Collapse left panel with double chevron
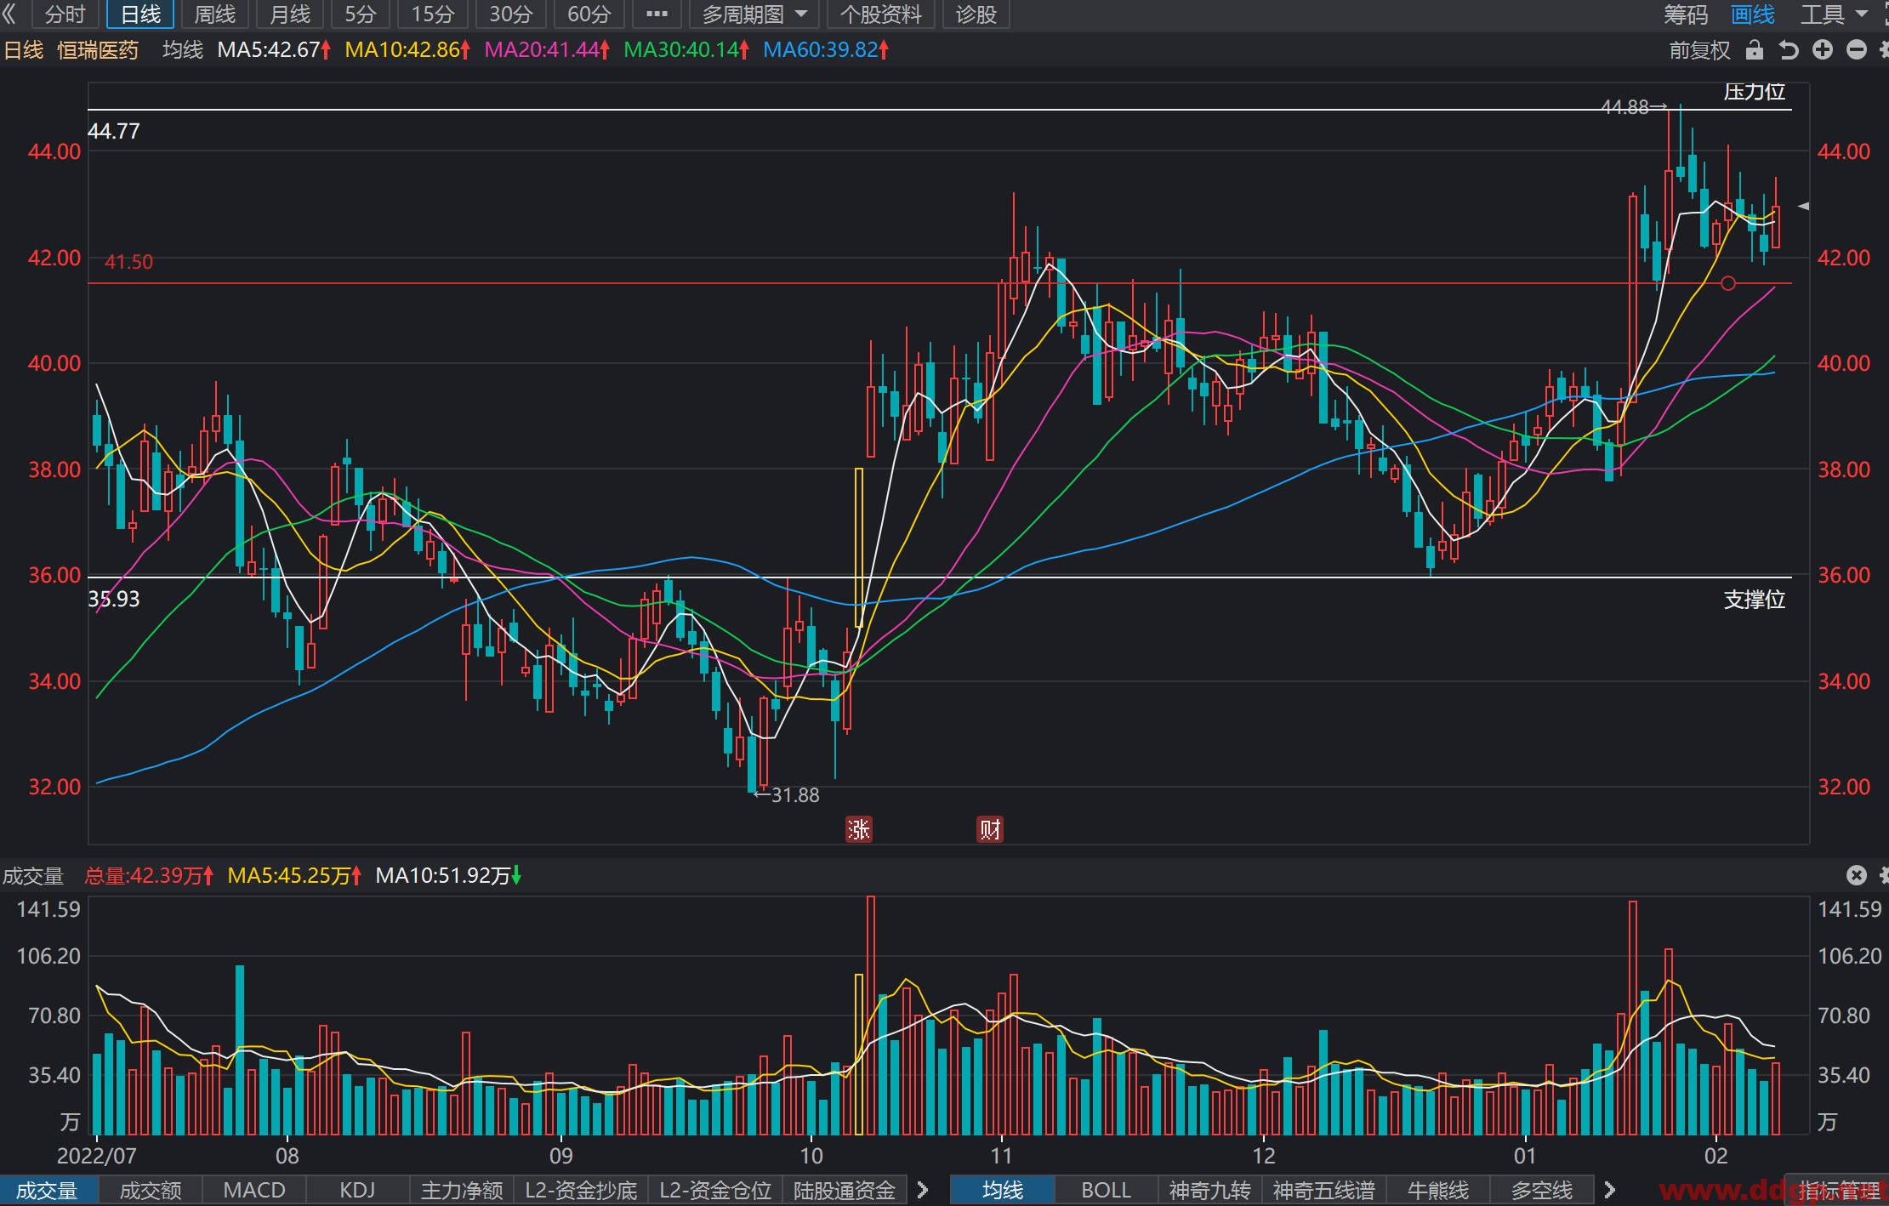Image resolution: width=1889 pixels, height=1206 pixels. 9,14
